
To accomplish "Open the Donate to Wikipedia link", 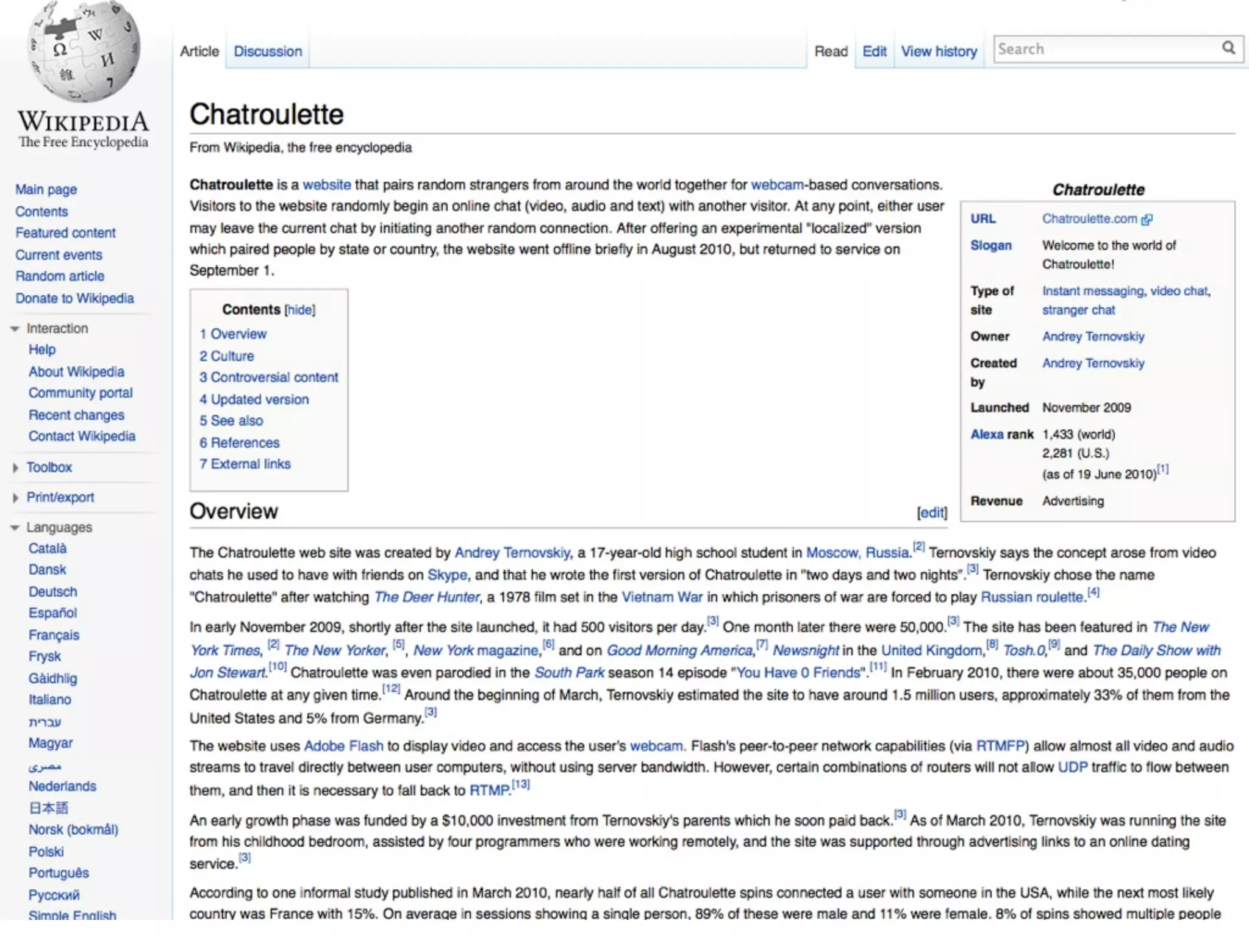I will pyautogui.click(x=74, y=298).
